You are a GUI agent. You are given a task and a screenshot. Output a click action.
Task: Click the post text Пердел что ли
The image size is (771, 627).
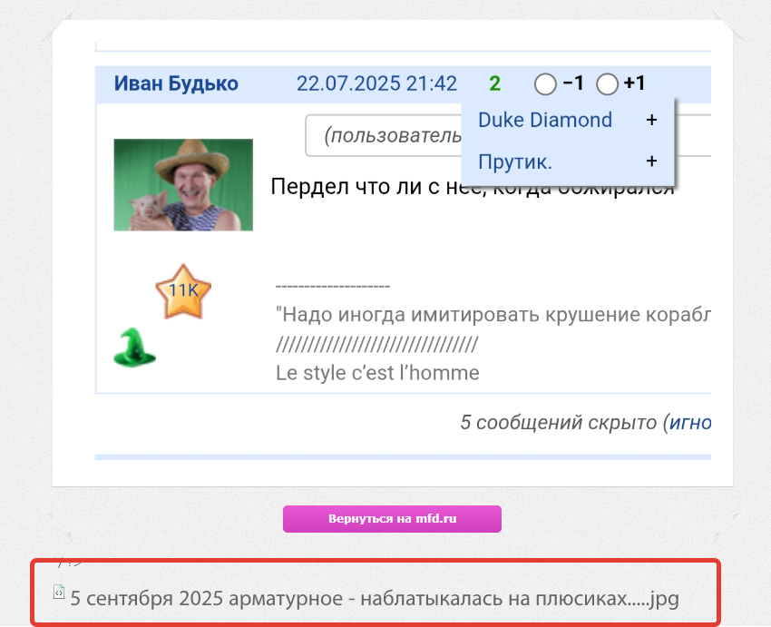472,187
